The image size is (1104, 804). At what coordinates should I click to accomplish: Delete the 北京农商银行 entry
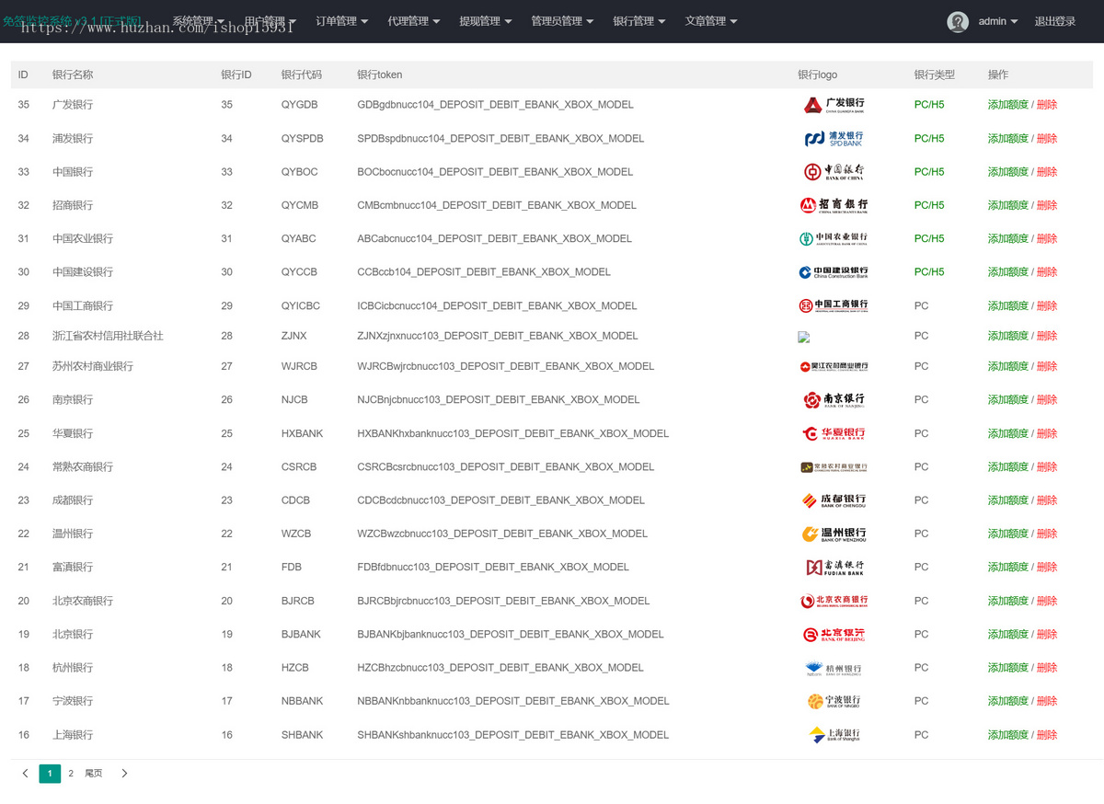(1047, 601)
